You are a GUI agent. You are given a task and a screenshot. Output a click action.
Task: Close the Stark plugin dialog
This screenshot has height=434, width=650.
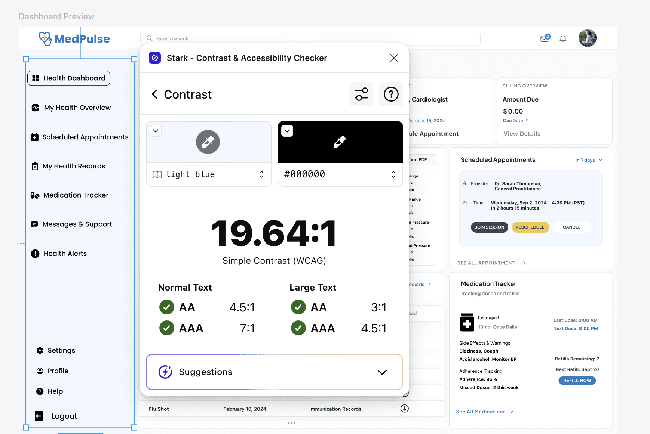coord(394,58)
